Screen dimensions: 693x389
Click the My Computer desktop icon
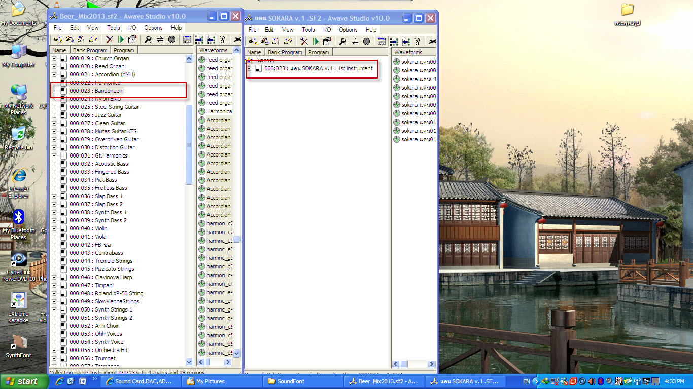coord(19,56)
